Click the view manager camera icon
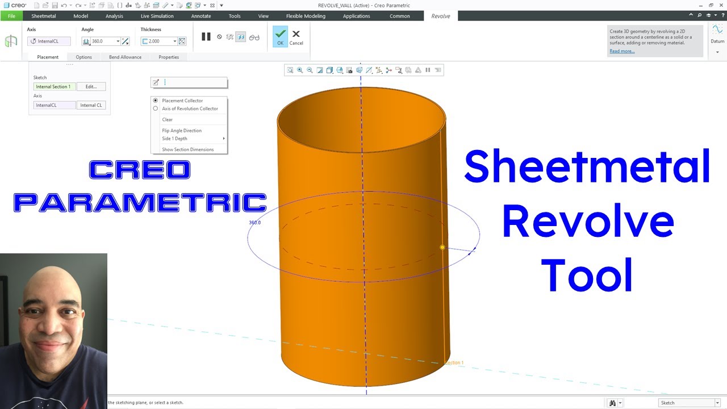The image size is (727, 409). tap(349, 70)
